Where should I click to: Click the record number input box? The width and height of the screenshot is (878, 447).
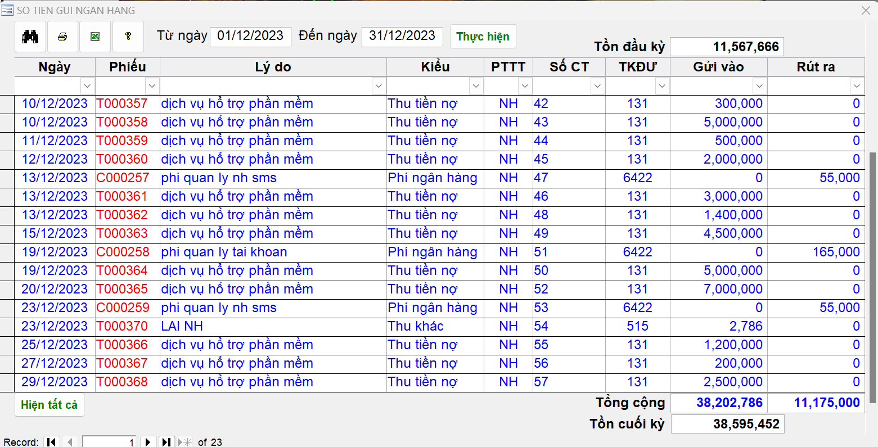pos(110,442)
